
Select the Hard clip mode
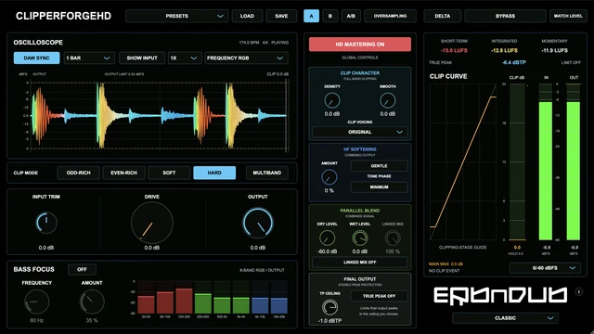tap(214, 173)
